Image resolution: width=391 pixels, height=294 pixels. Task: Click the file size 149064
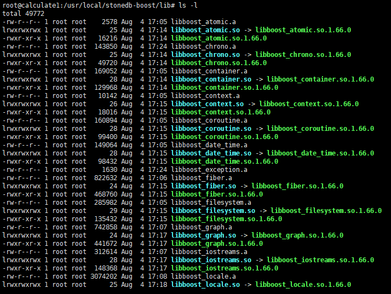(x=106, y=145)
